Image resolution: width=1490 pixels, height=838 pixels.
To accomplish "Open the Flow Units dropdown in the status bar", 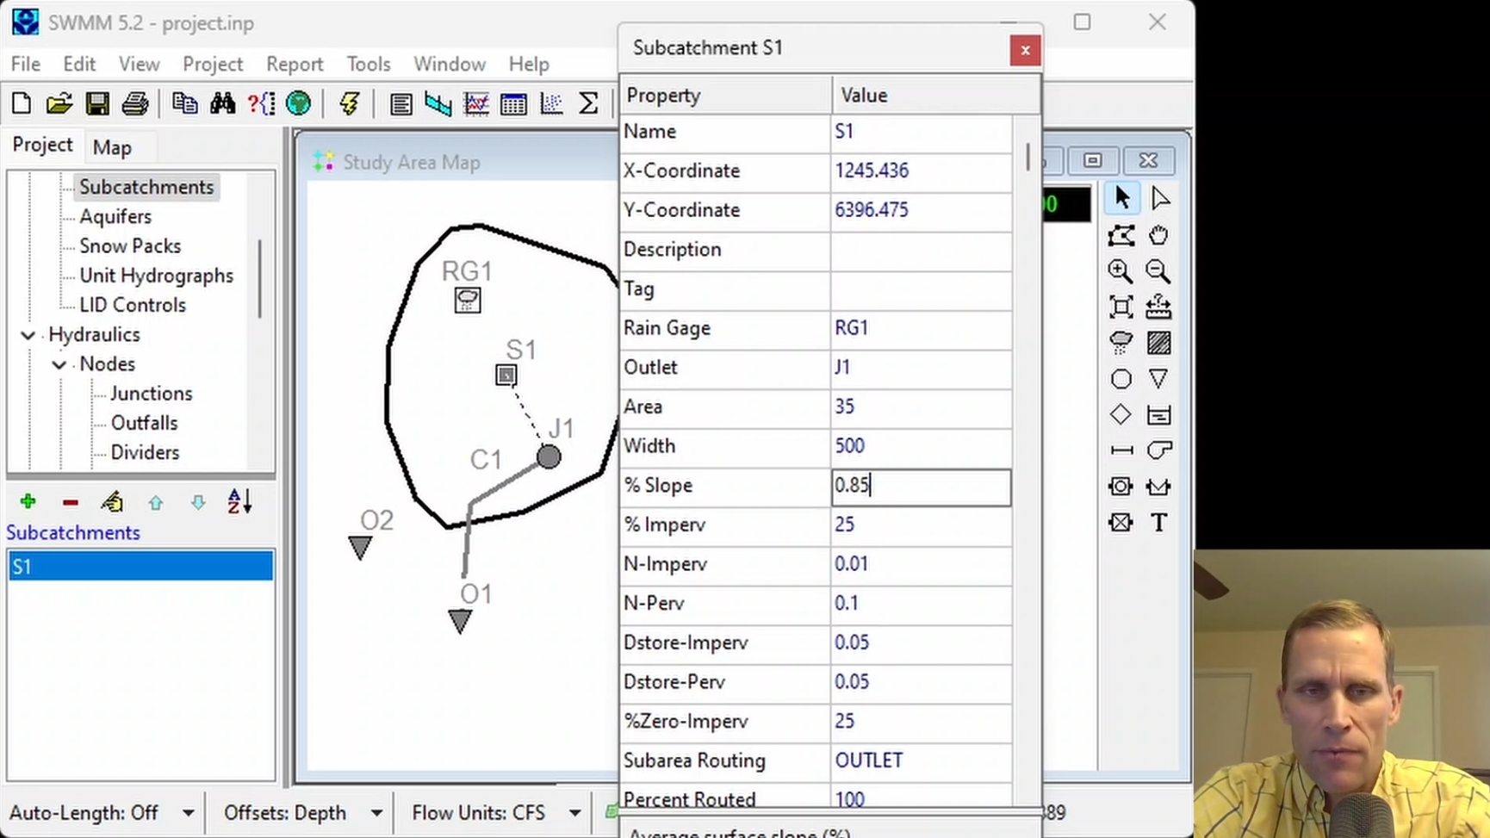I will (574, 813).
